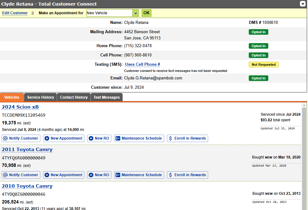Switch to the Service History tab
The width and height of the screenshot is (308, 210).
pyautogui.click(x=41, y=97)
